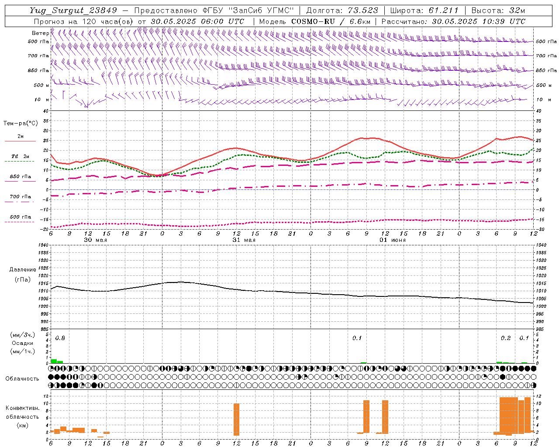Click the 01 июня date label
Image resolution: width=559 pixels, height=447 pixels.
coord(392,240)
